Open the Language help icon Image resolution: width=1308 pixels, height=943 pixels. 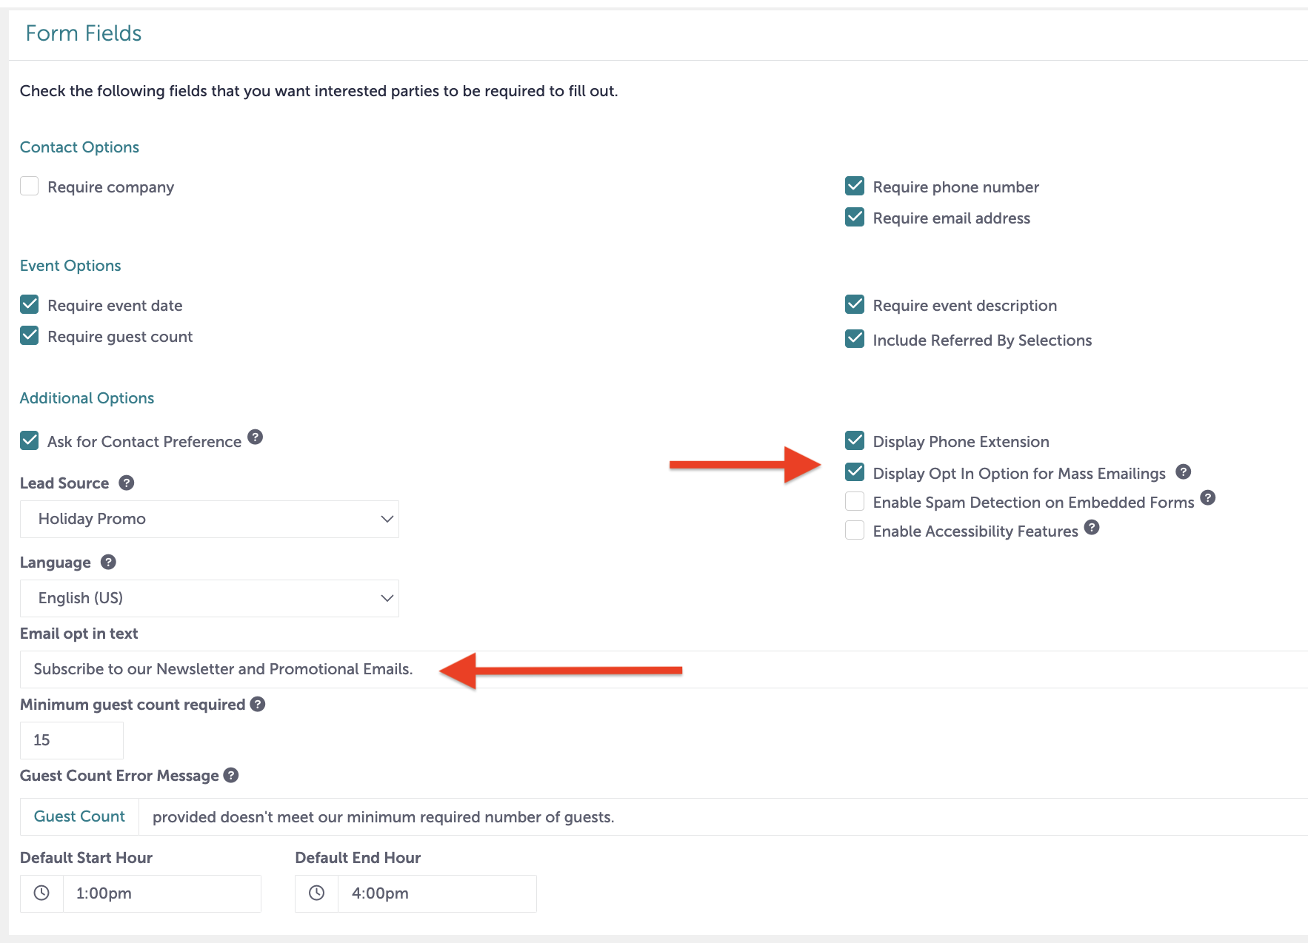108,562
